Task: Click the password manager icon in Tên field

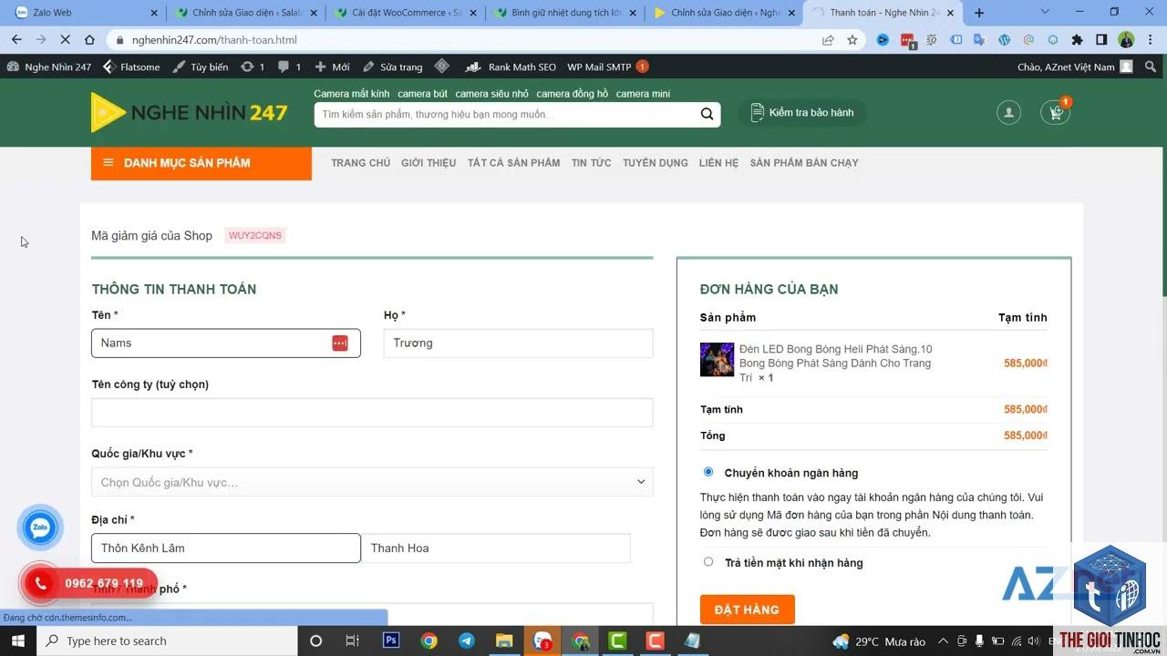Action: point(340,343)
